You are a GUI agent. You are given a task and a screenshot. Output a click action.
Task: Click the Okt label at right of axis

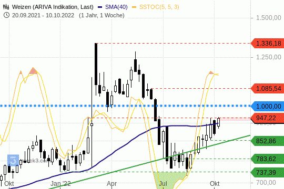pyautogui.click(x=215, y=184)
